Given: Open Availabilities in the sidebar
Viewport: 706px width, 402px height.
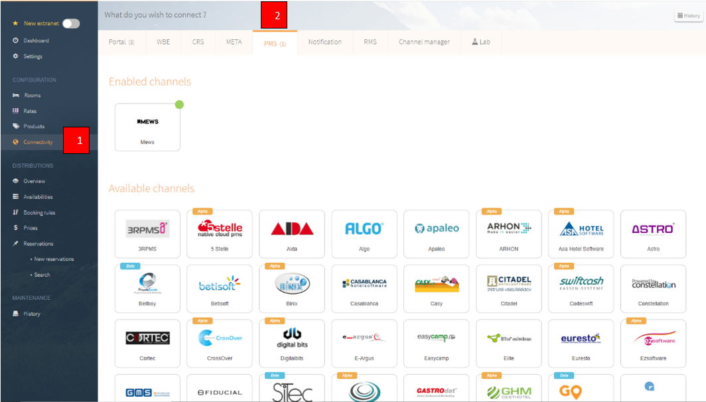Looking at the screenshot, I should 38,197.
